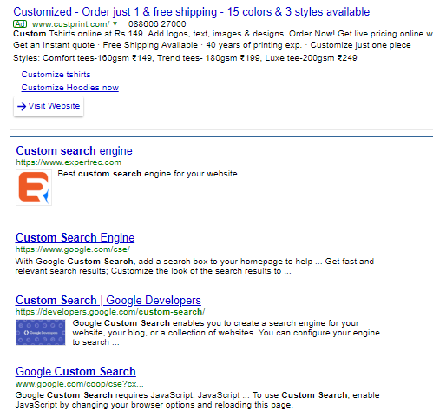Click the Visit Website button
Viewport: 433px width, 411px height.
point(49,106)
